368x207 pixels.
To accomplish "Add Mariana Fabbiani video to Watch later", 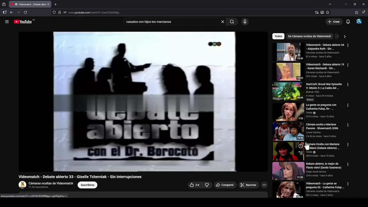I will [300, 146].
